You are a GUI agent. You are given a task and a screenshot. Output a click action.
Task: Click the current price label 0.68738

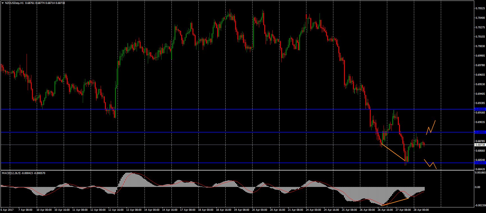[x=480, y=145]
